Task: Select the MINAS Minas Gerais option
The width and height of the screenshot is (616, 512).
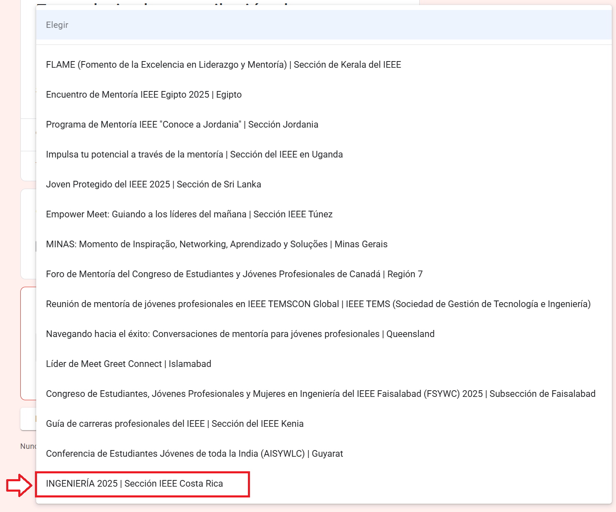Action: pos(217,244)
